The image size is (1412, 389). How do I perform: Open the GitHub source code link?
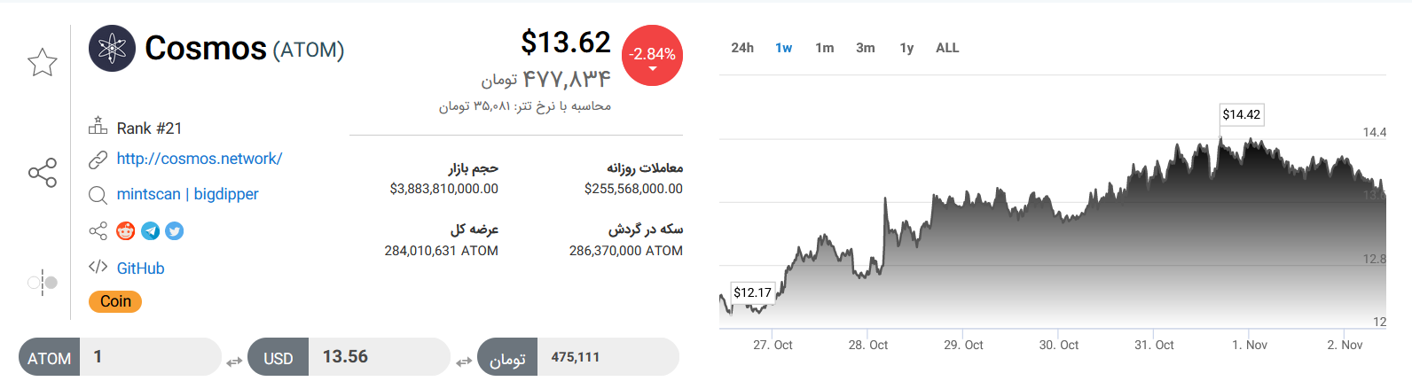[x=140, y=268]
